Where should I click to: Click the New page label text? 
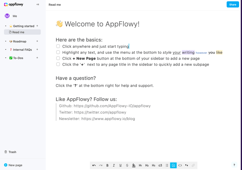click(15, 165)
